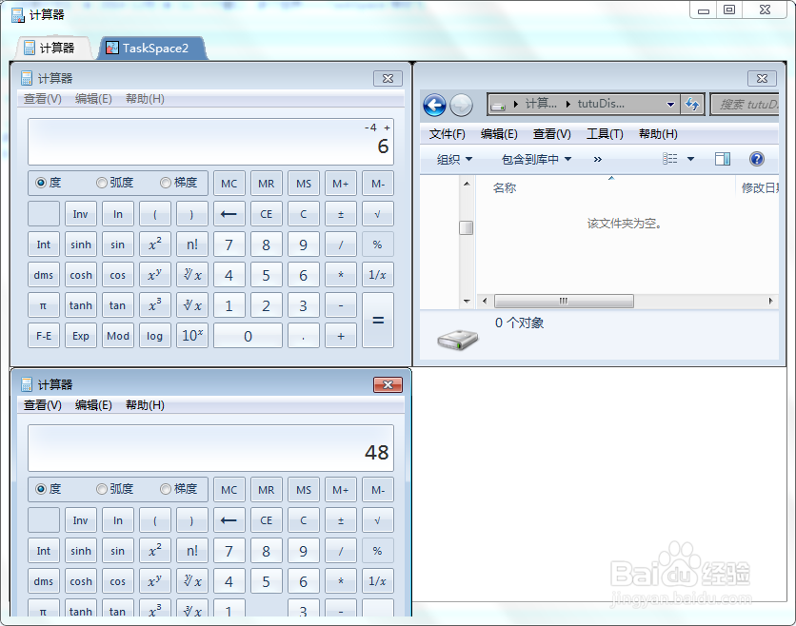
Task: Click the 10 to the x key in top calculator
Action: [192, 336]
